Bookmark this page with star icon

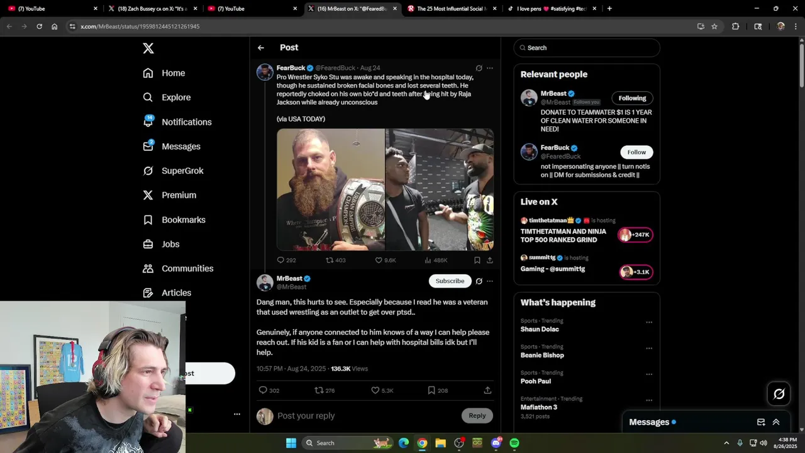pyautogui.click(x=714, y=26)
